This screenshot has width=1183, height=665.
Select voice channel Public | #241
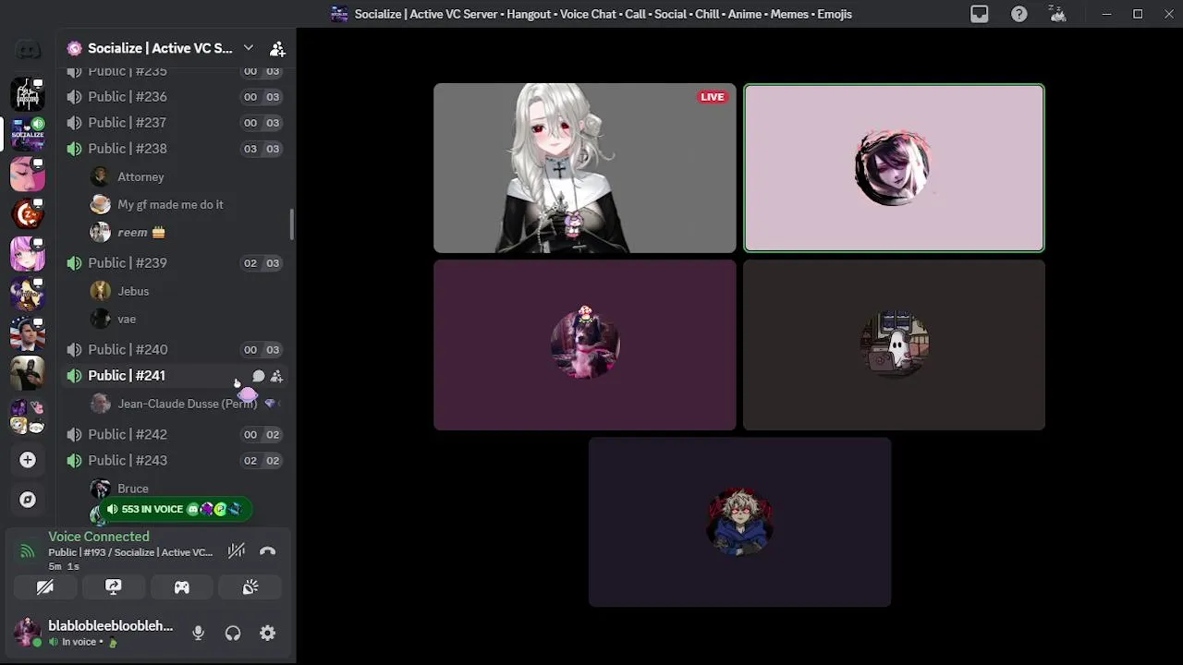(x=175, y=376)
